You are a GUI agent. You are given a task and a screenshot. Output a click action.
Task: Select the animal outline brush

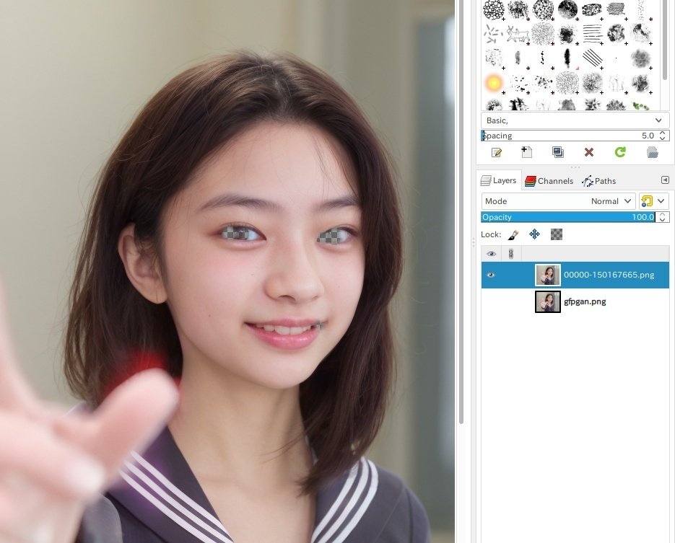coord(518,34)
